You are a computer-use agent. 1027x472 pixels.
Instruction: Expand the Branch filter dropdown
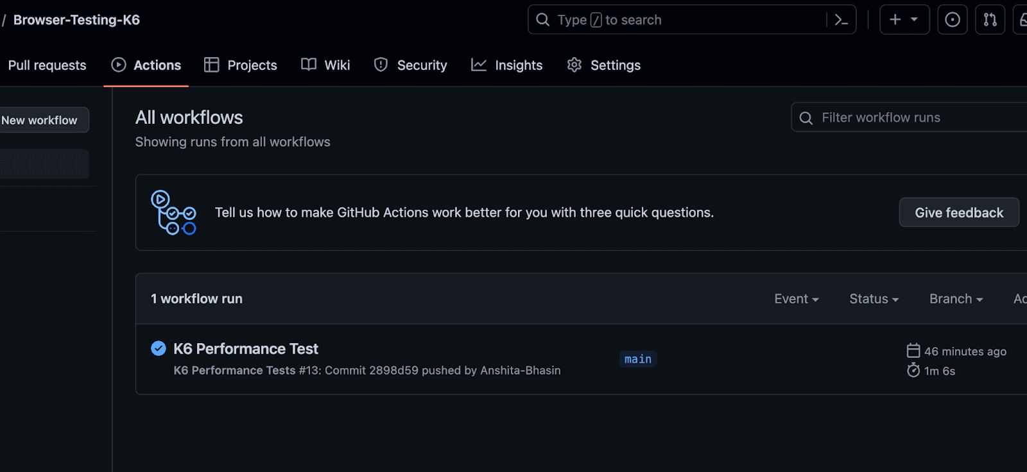pos(956,299)
